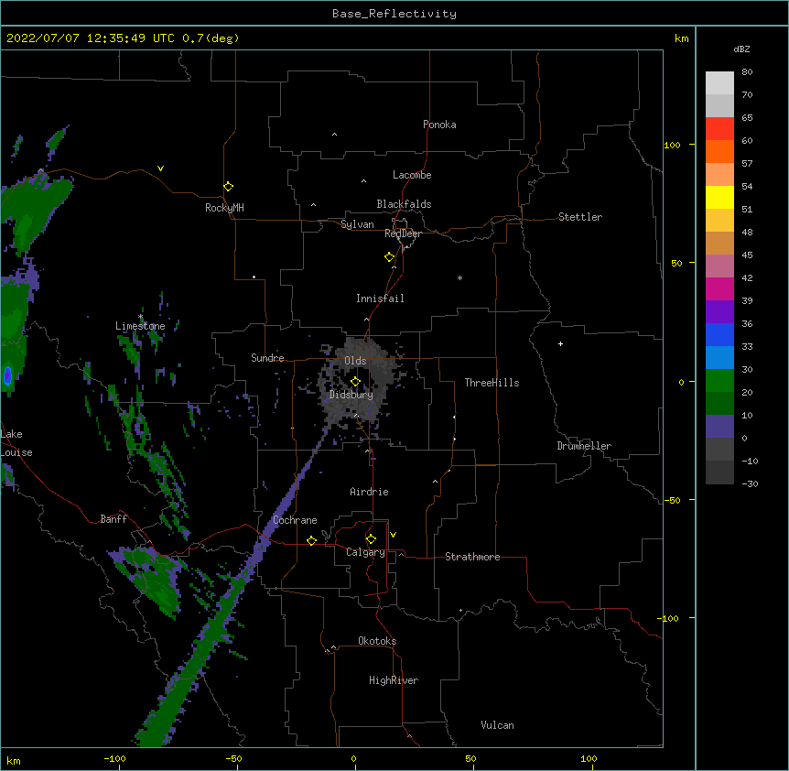Screen dimensions: 789x771
Task: Click the Strathmore town label
Action: (x=472, y=557)
